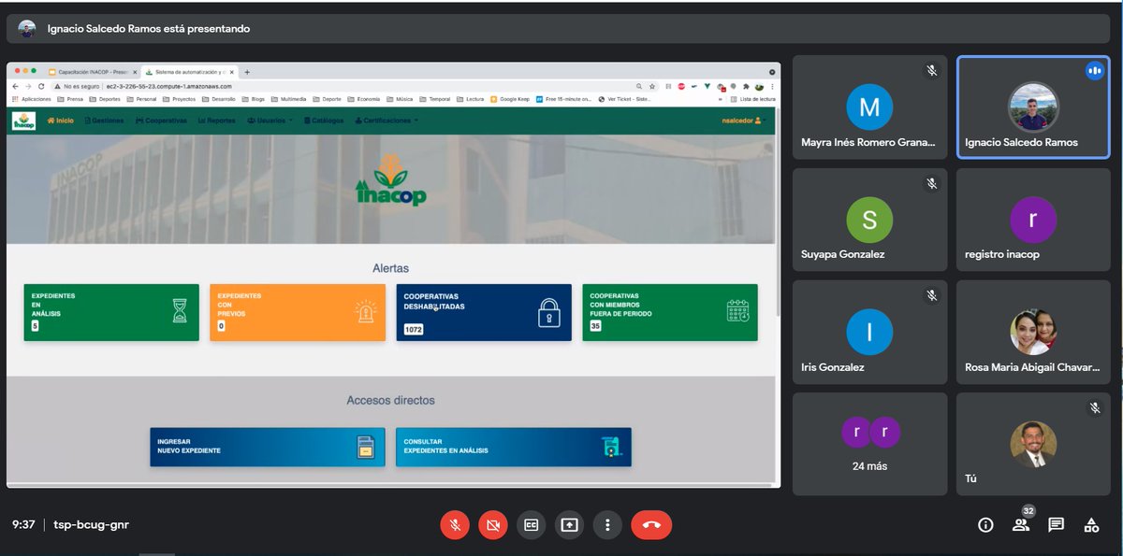
Task: Open Cooperativas in the INACOP navbar
Action: (161, 121)
